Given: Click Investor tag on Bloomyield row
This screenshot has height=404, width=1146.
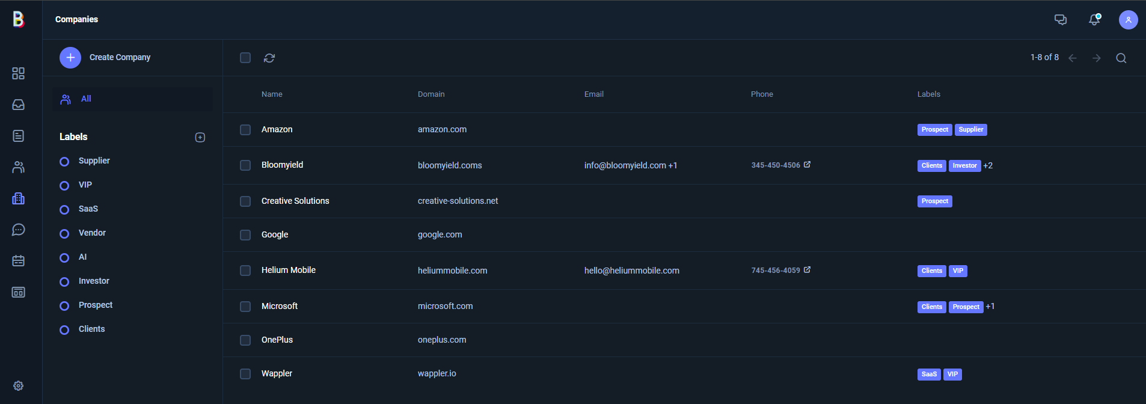Looking at the screenshot, I should (x=965, y=166).
